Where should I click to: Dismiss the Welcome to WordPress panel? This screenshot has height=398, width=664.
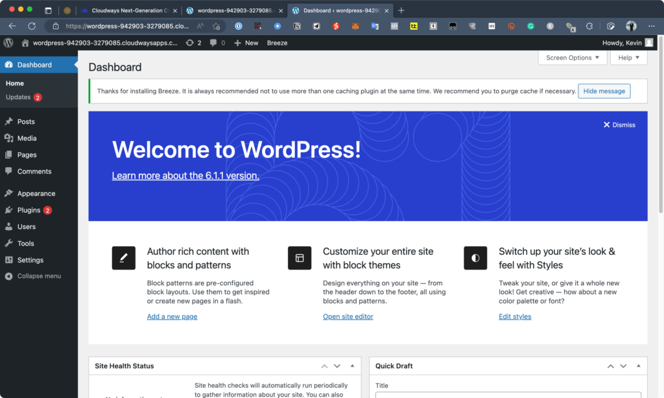(619, 125)
